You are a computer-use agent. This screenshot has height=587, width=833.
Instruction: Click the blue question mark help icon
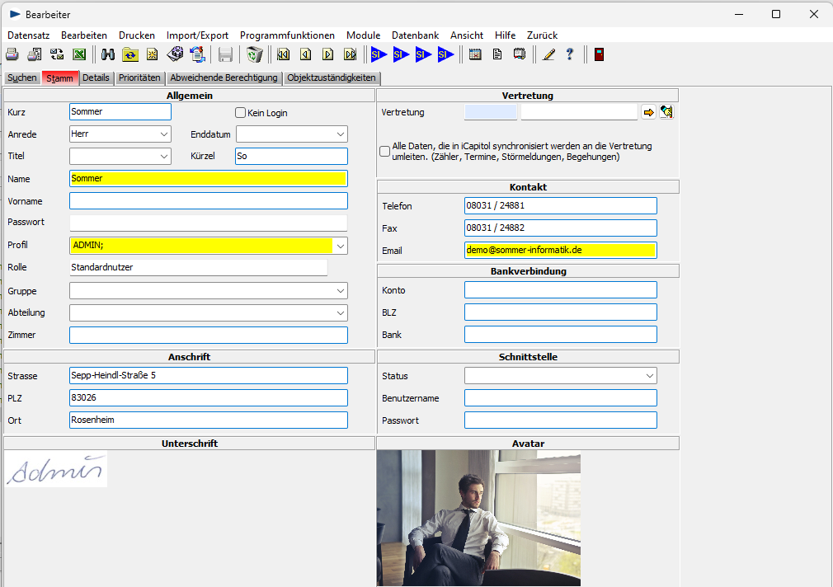569,54
